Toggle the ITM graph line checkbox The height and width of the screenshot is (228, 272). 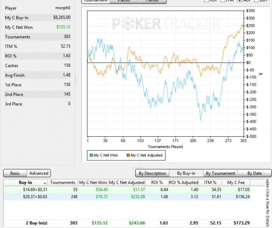[223, 1]
